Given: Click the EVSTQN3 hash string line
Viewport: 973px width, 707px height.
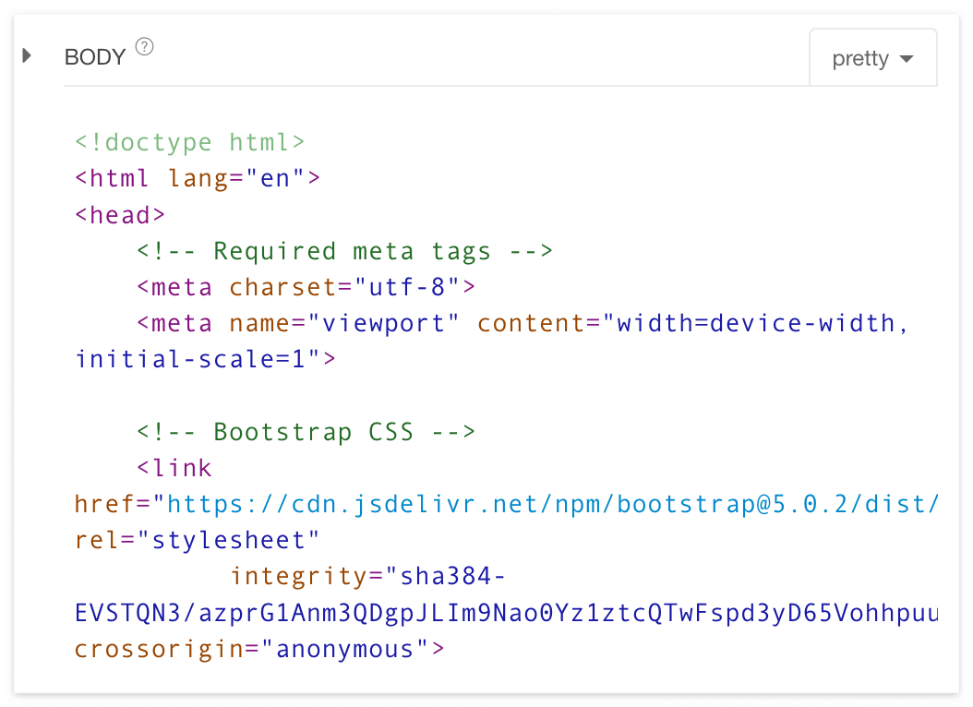Looking at the screenshot, I should 507,613.
